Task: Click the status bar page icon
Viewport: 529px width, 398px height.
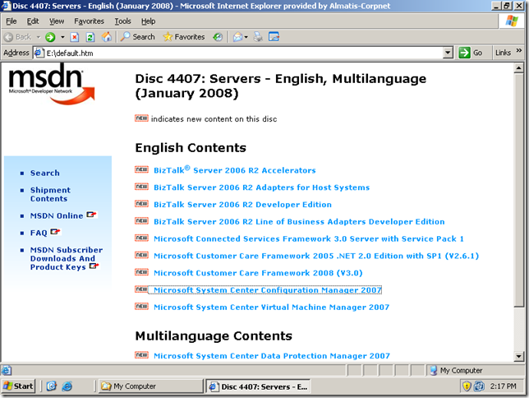Action: point(7,371)
